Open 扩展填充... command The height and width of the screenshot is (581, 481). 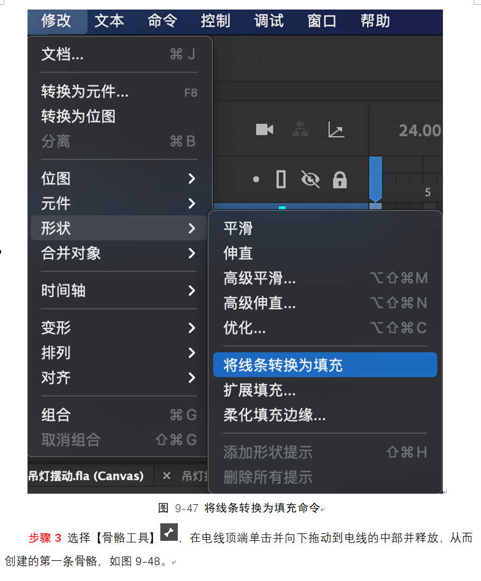click(x=325, y=390)
